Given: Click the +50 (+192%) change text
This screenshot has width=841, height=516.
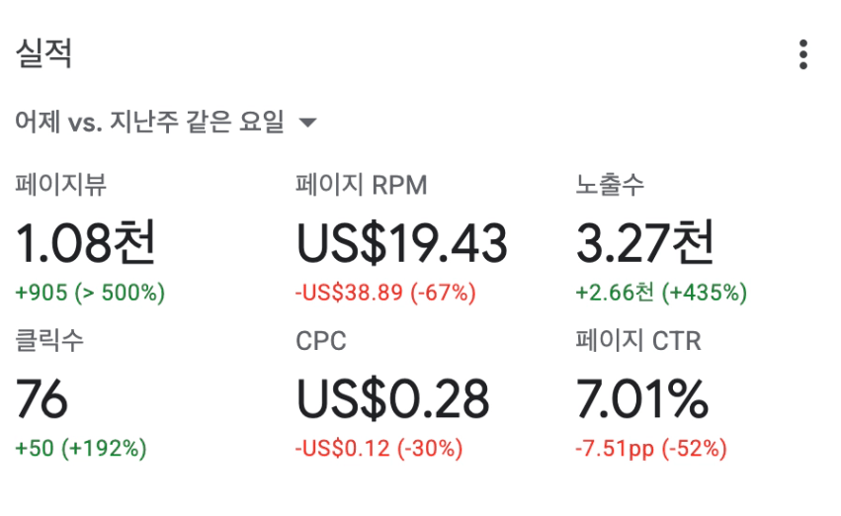Looking at the screenshot, I should coord(80,449).
